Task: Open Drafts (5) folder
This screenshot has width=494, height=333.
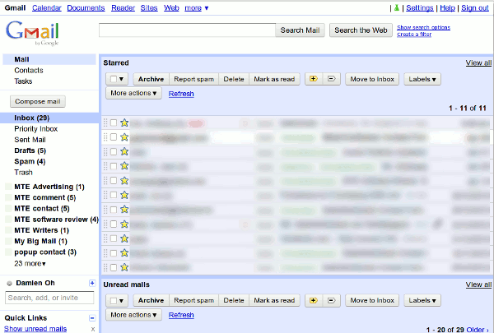Action: [x=30, y=150]
